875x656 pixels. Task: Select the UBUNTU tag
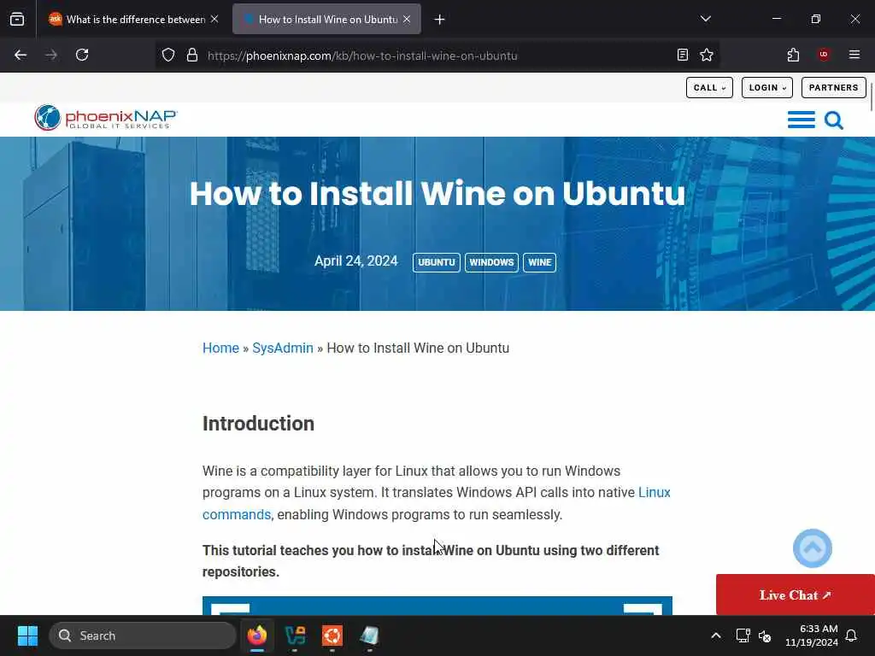[x=437, y=262]
